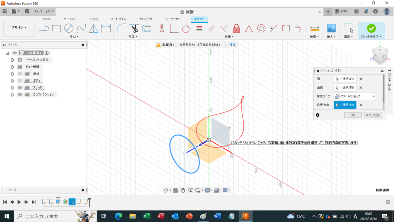Image resolution: width=394 pixels, height=222 pixels.
Task: Switch to the ユーティリティ tab
Action: click(173, 19)
